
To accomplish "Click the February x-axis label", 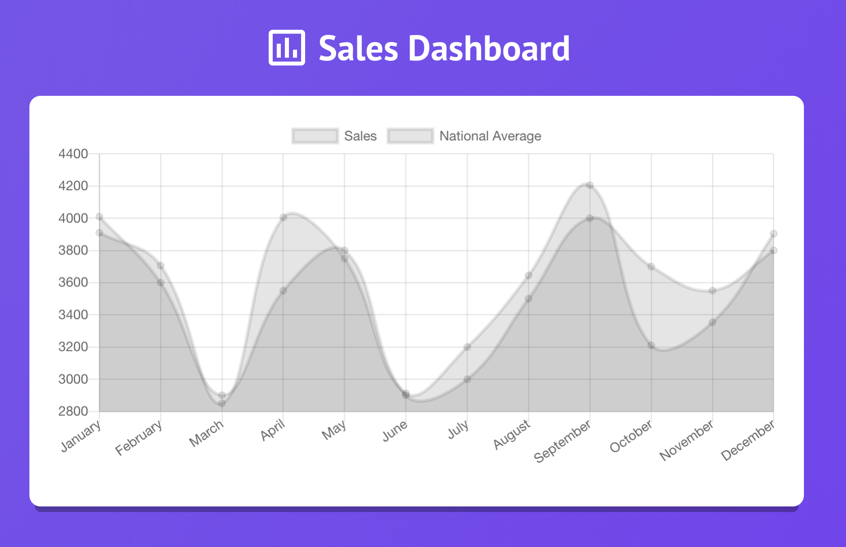I will (139, 438).
